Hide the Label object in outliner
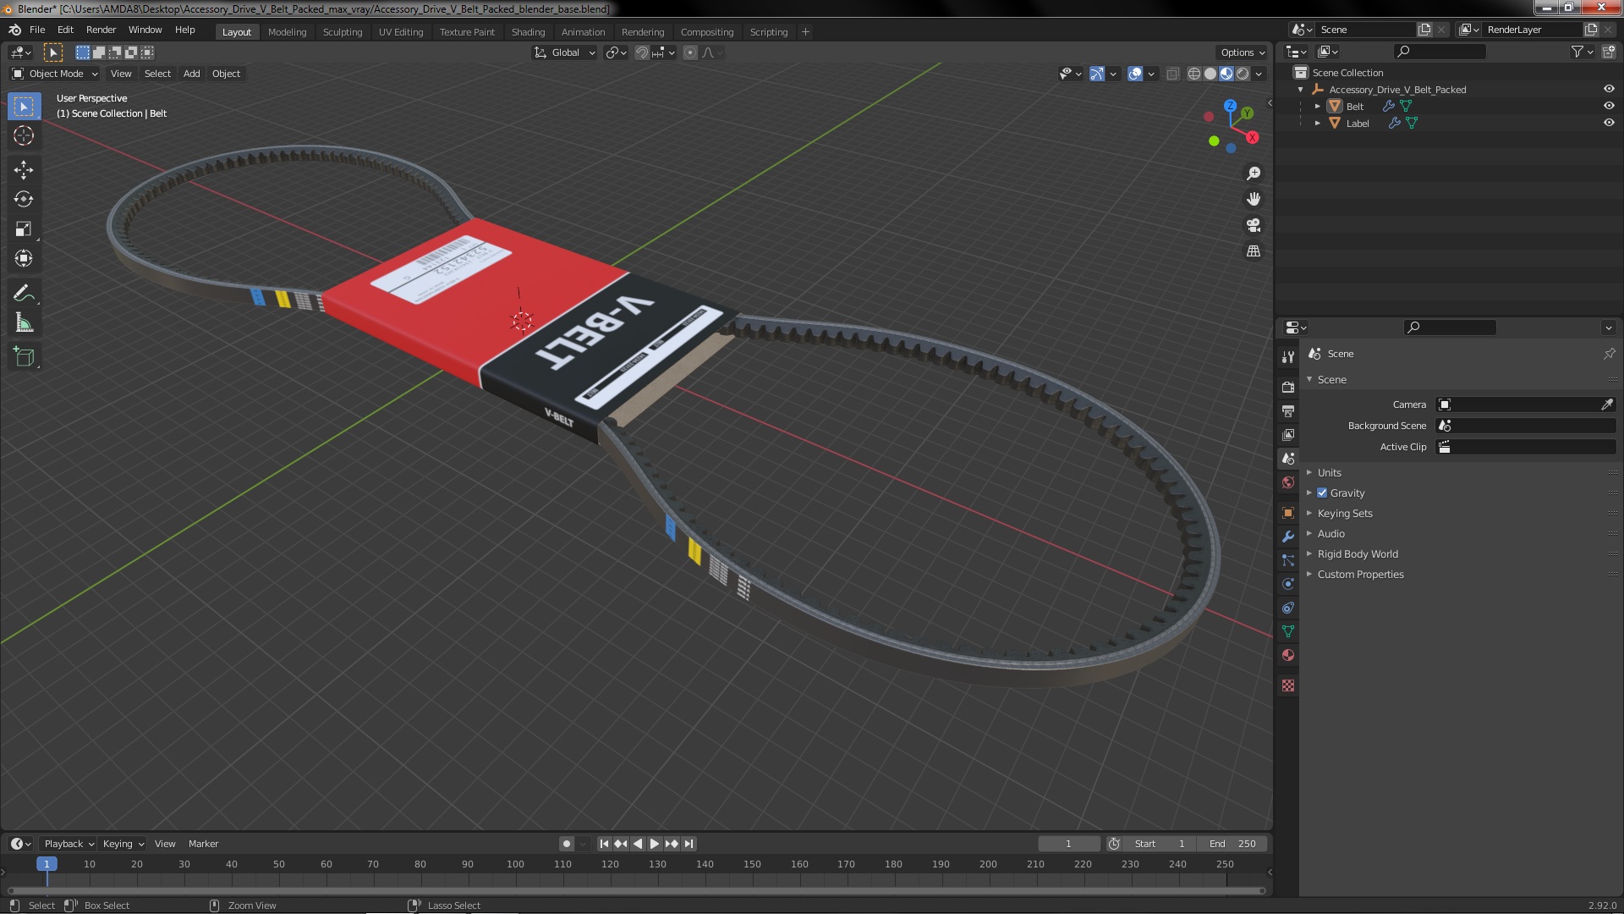The image size is (1624, 914). [1609, 123]
